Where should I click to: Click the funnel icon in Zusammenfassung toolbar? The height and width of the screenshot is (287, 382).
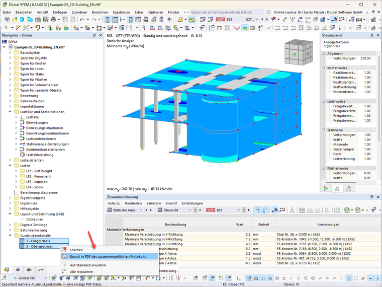point(373,210)
